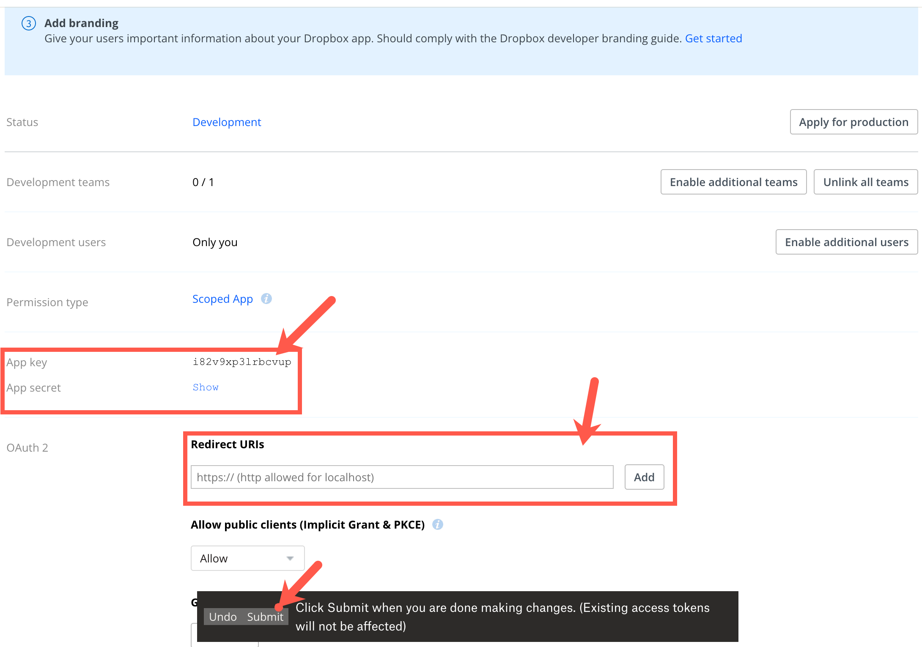Open the Allow public clients dropdown
Screen dimensions: 922x647
click(247, 559)
